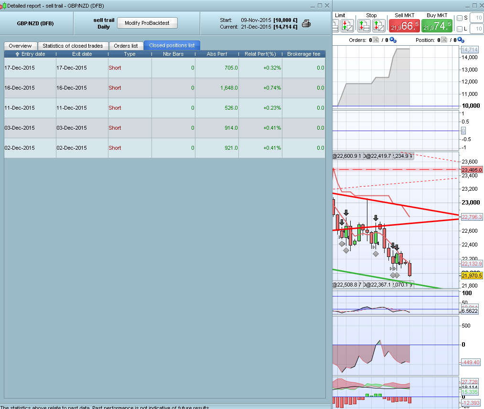Sort by the Nbr Bars column header

(x=173, y=54)
